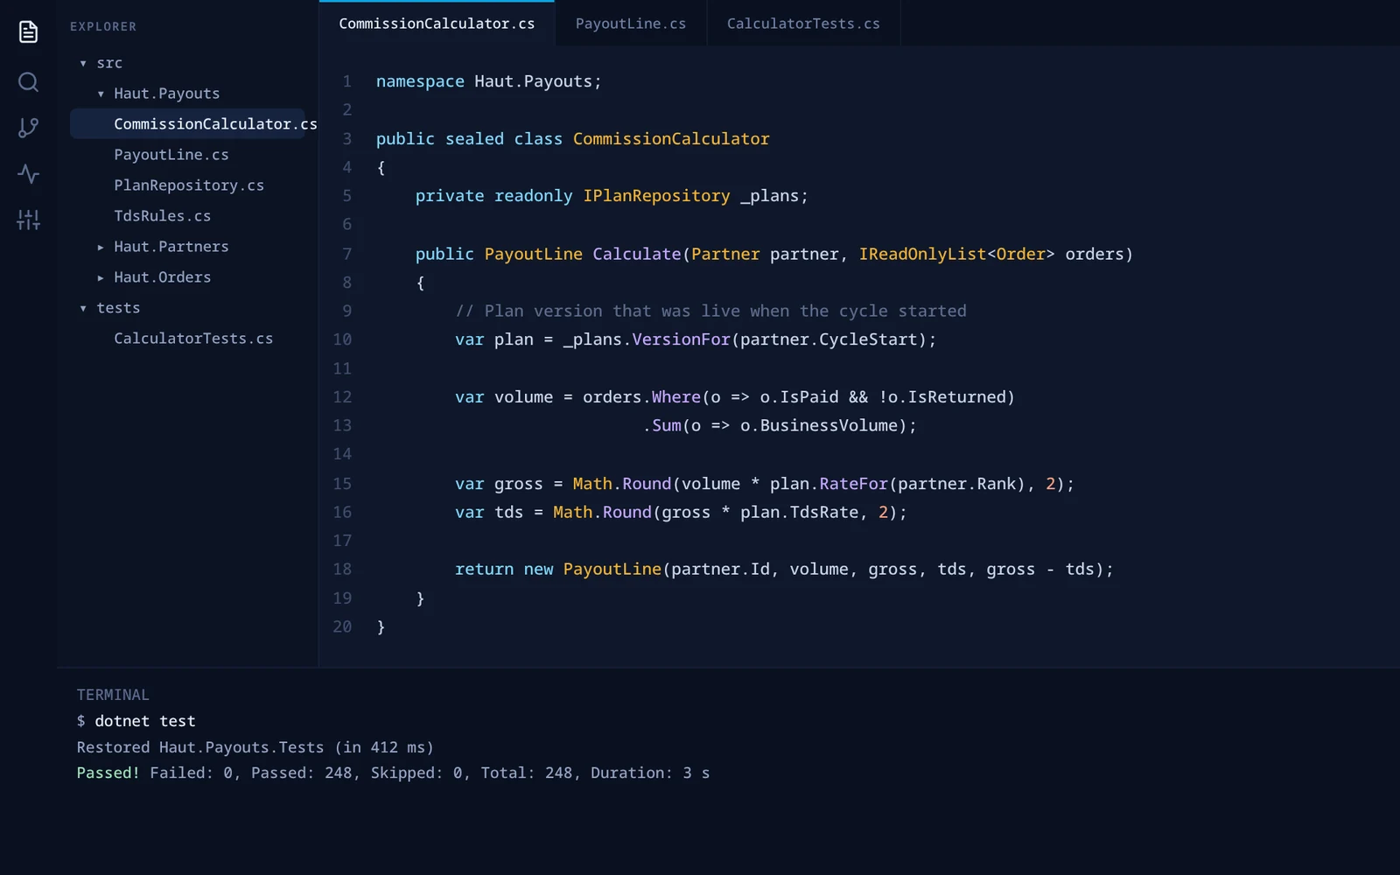Click the CommissionCalculator class name in code
1400x875 pixels.
(x=671, y=139)
